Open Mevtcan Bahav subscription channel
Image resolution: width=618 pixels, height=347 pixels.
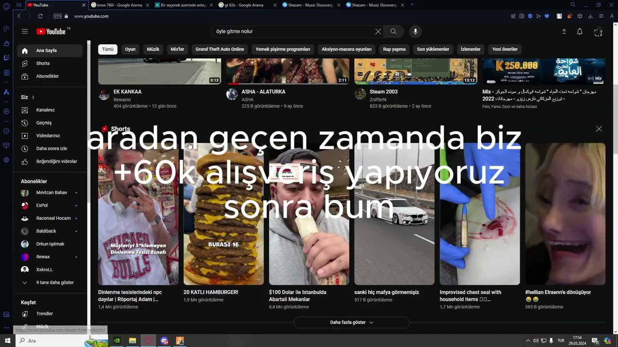click(50, 193)
